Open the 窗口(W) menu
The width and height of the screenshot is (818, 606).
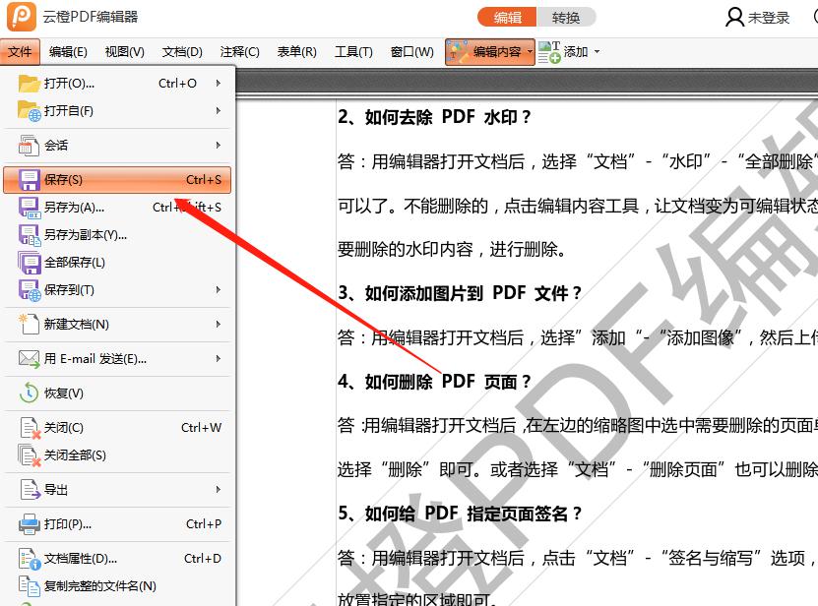coord(411,51)
